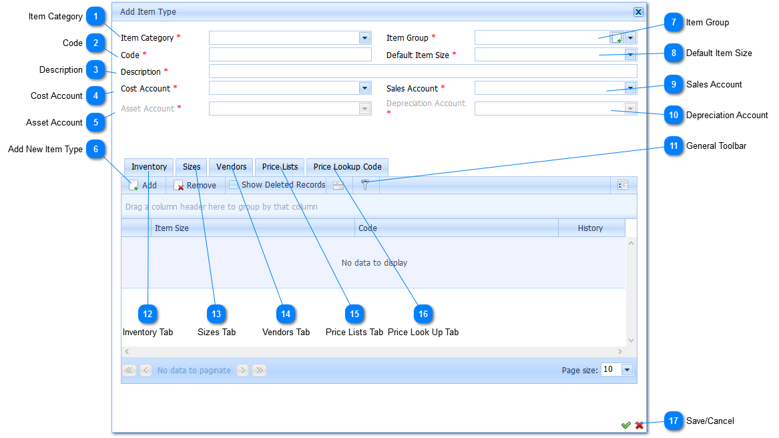Open the Price Lookup Code tab
The image size is (779, 438).
[347, 167]
